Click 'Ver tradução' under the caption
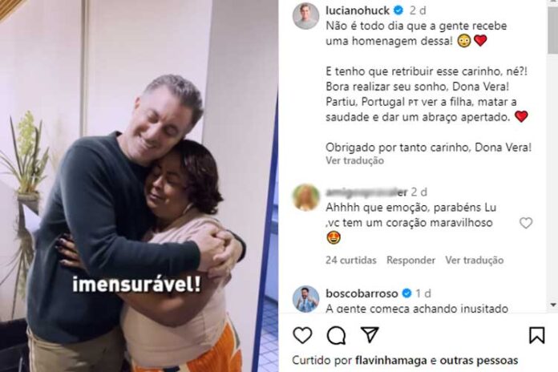The width and height of the screenshot is (558, 372). (355, 160)
